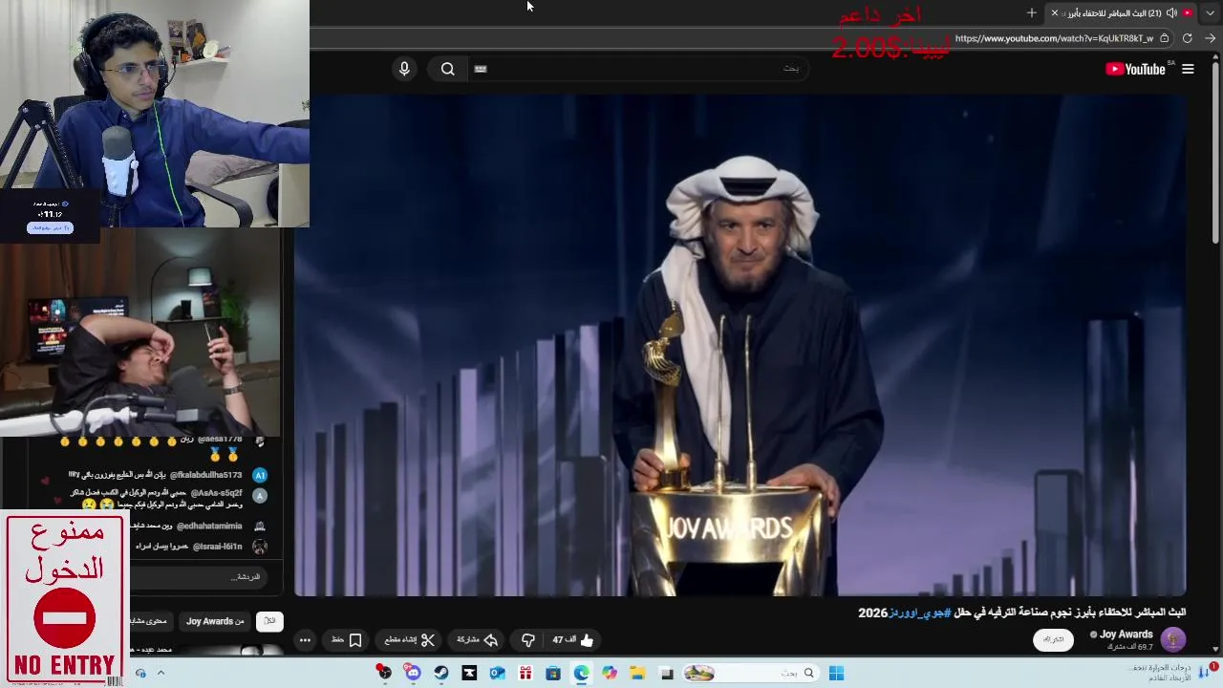Close the YouTube browser tab
1223x688 pixels.
pos(1055,12)
